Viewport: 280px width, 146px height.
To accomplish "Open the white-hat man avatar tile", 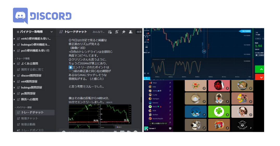I will click(x=242, y=112).
